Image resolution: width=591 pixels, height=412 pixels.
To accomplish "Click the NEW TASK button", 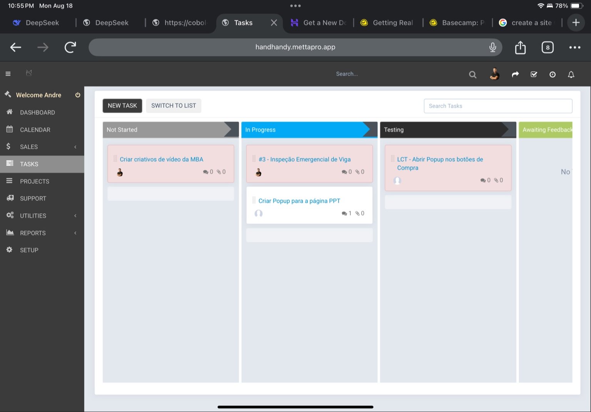I will coord(122,105).
